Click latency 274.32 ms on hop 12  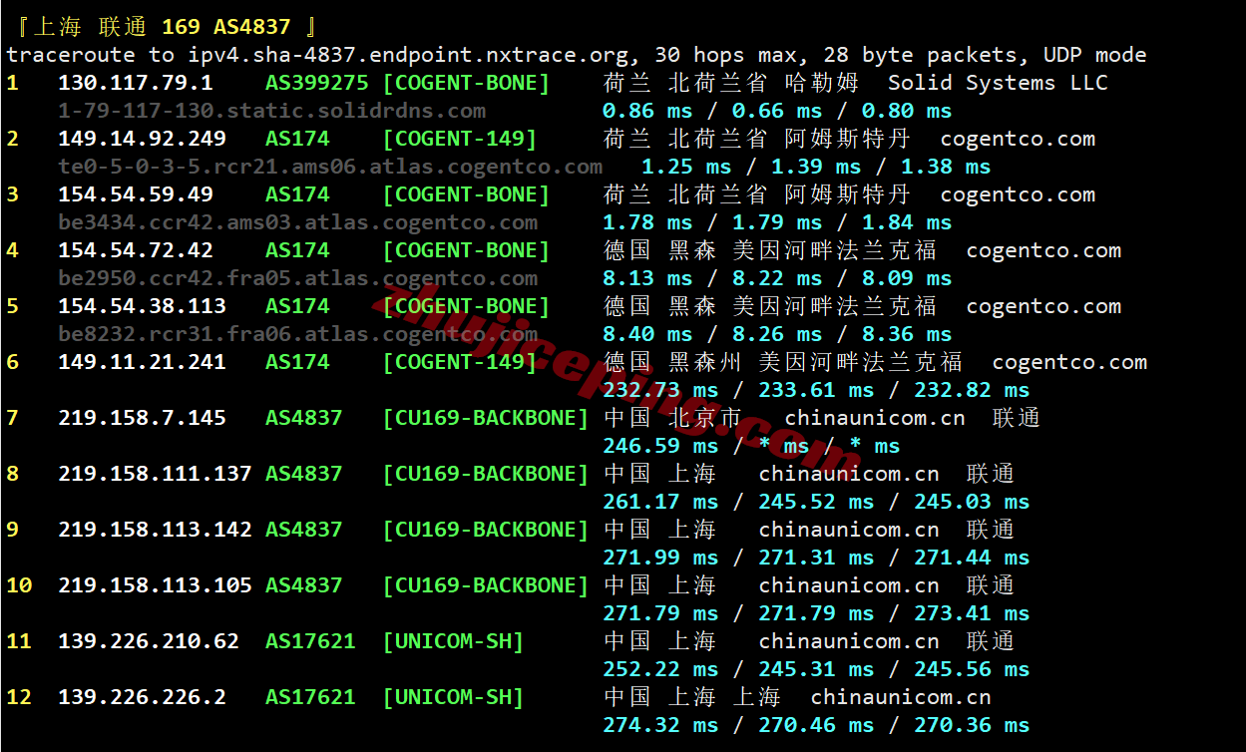coord(660,725)
